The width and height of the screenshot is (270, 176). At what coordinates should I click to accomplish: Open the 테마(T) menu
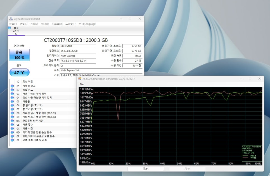45,24
